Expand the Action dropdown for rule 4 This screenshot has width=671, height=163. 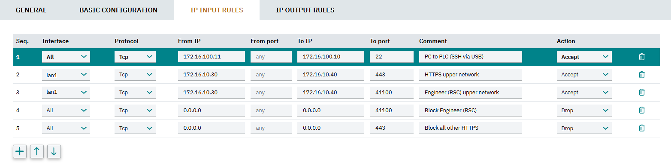584,110
